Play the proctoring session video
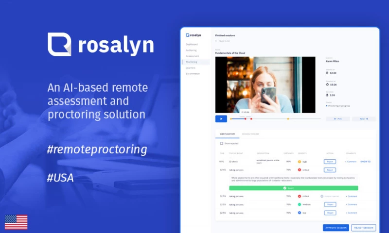 click(221, 119)
